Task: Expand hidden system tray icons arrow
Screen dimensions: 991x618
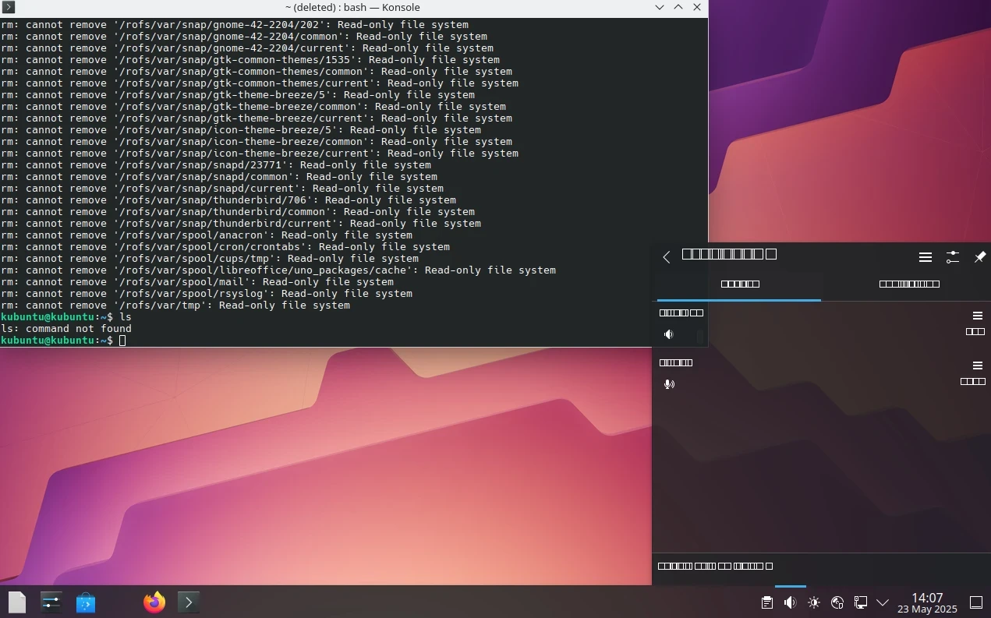Action: point(883,602)
